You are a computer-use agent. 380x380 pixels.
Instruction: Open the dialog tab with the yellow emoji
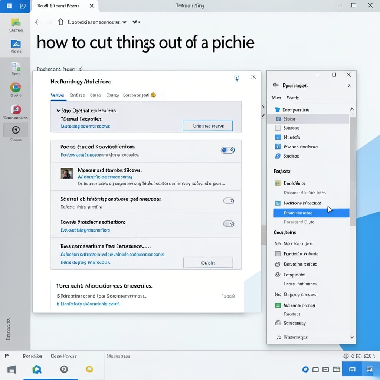click(x=140, y=95)
